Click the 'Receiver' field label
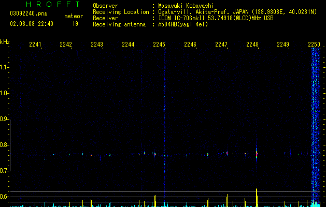This screenshot has height=207, width=326. tap(105, 18)
